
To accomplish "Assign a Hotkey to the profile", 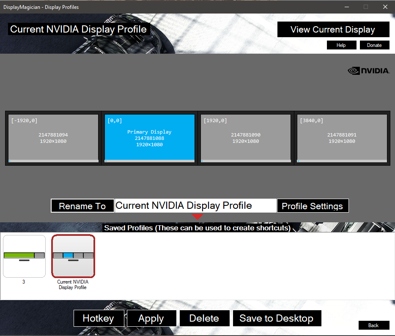I will 99,318.
